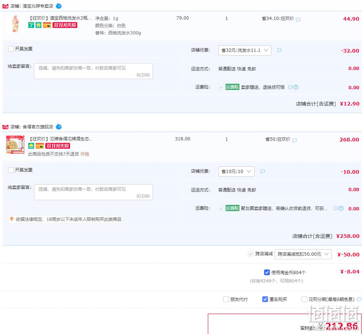This screenshot has height=334, width=362.
Task: Focus seller message field for 舍得 store
Action: coord(94,192)
